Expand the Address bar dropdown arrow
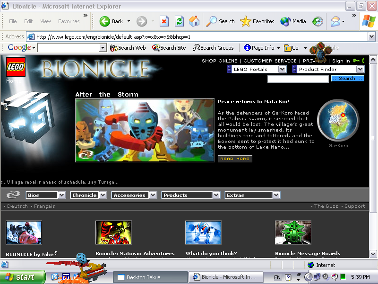Viewport: 378px width, 284px height. (371, 37)
